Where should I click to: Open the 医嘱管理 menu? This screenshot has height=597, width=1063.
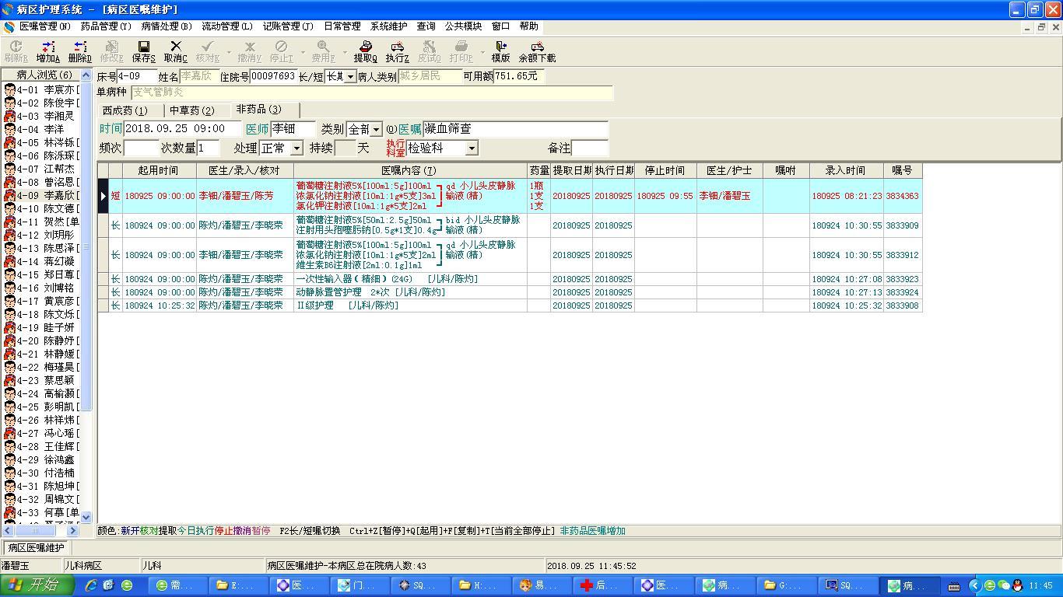click(44, 26)
